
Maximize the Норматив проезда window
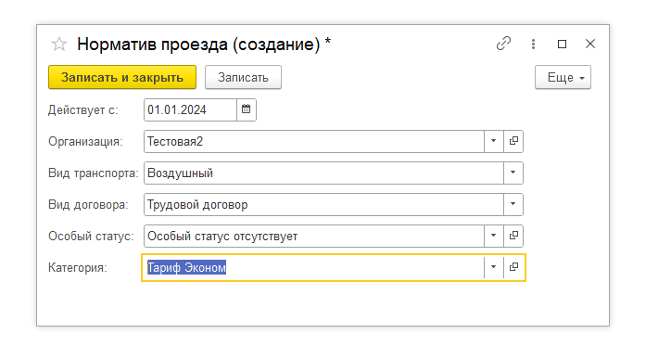tap(563, 44)
